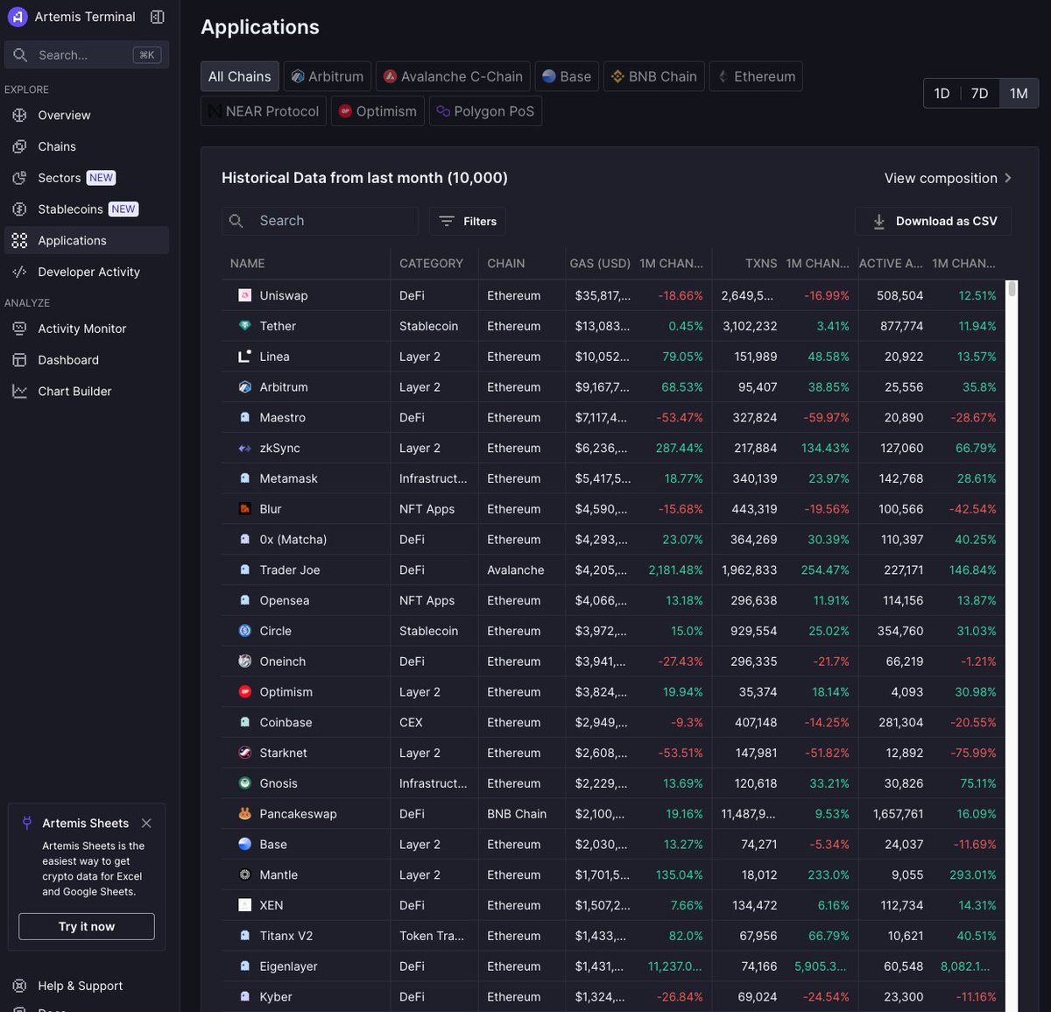Click the Linea logo icon in table
1051x1012 pixels.
[245, 357]
